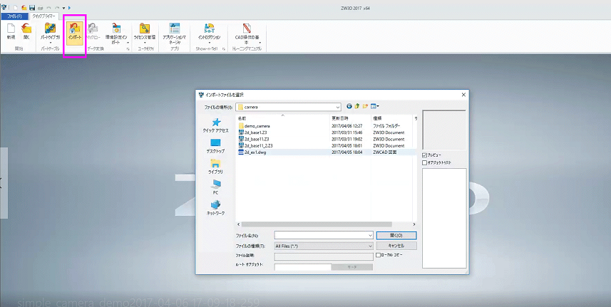Click the greyed サーチ button
This screenshot has width=611, height=307.
(352, 267)
